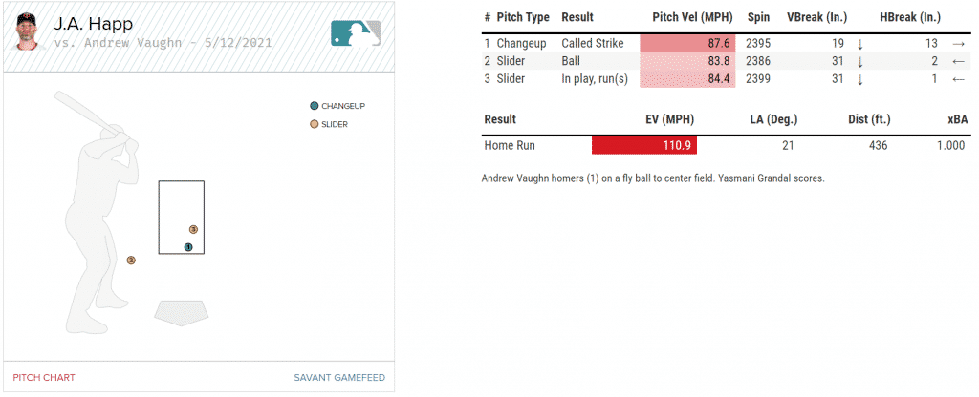Click the HBreak right arrow icon
The width and height of the screenshot is (979, 397).
coord(958,44)
